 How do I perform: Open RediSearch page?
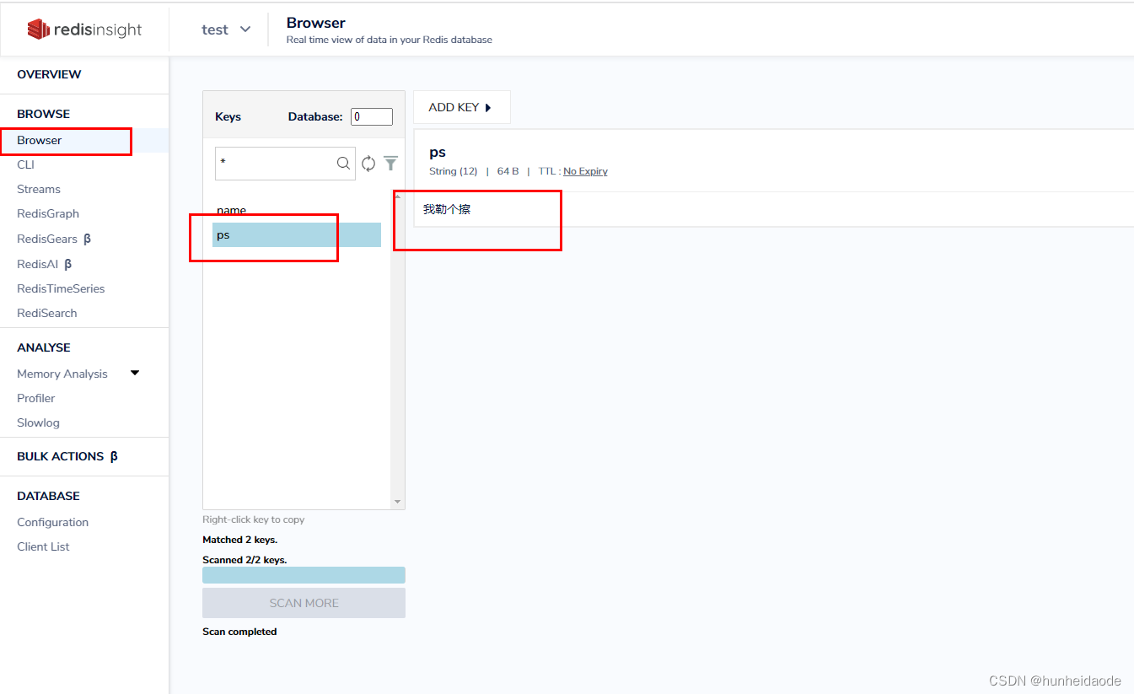click(x=47, y=313)
